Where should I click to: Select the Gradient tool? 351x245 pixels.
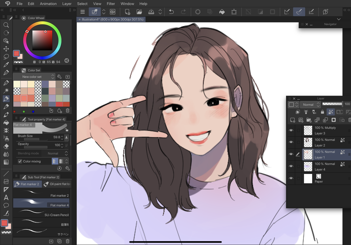coord(6,162)
